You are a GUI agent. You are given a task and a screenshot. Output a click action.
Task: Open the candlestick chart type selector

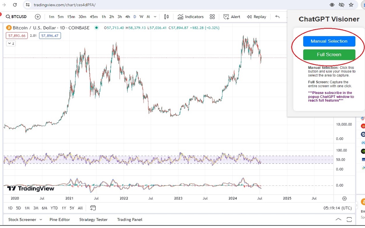(x=166, y=17)
